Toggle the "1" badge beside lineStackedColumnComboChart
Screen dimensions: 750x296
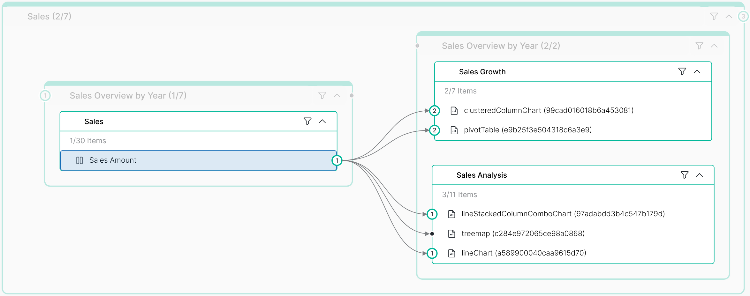tap(432, 214)
